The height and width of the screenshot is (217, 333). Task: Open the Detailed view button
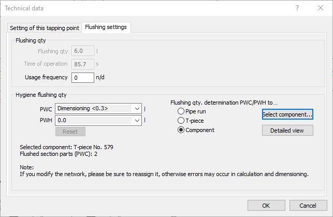(287, 131)
